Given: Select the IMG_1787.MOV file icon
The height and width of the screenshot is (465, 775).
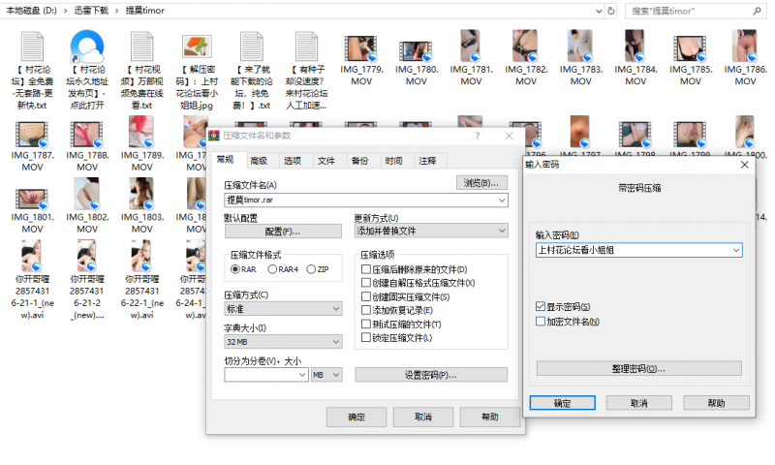Looking at the screenshot, I should 34,133.
